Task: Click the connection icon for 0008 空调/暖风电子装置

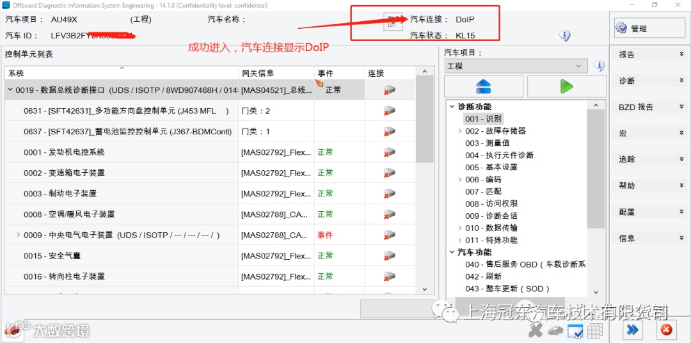Action: pos(389,214)
